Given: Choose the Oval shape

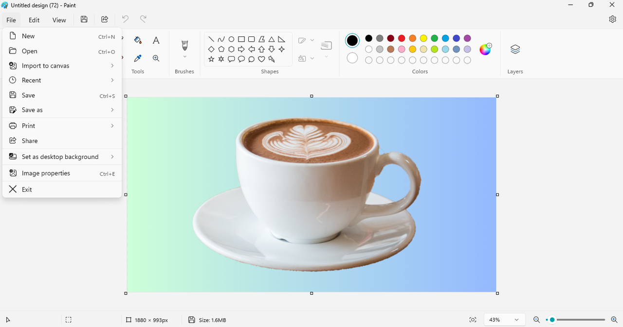Looking at the screenshot, I should coord(232,39).
